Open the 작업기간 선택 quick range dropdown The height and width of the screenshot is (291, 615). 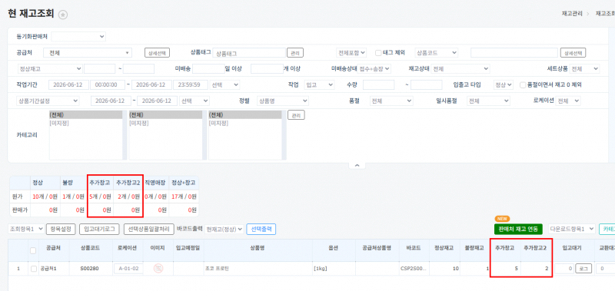tap(224, 84)
